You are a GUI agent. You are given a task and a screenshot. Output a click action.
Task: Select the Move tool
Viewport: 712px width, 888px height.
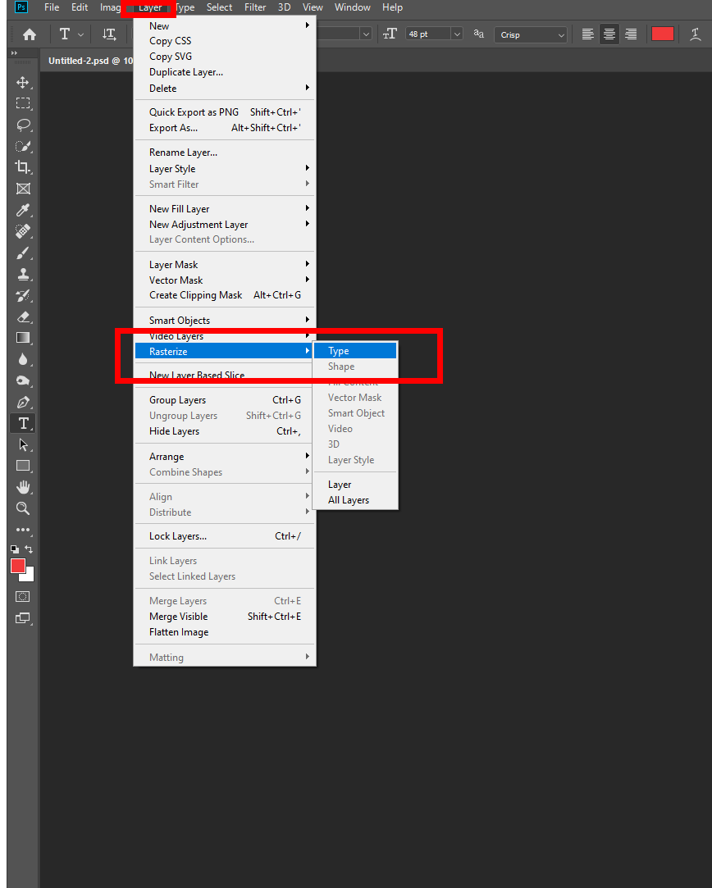click(x=23, y=83)
